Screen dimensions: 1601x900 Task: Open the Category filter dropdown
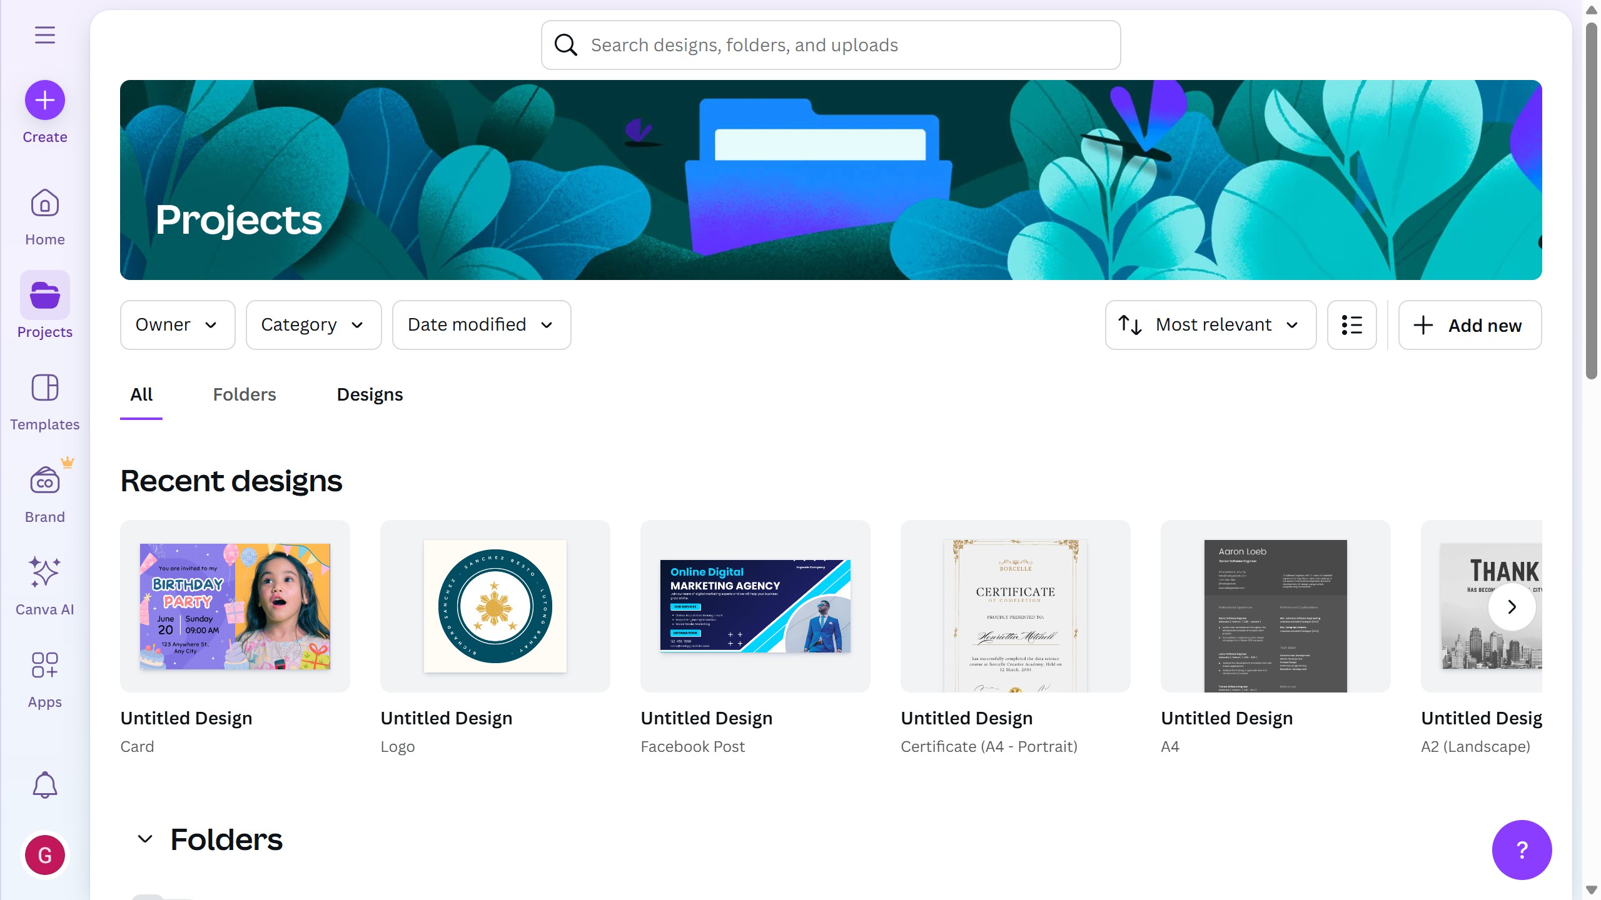point(313,325)
